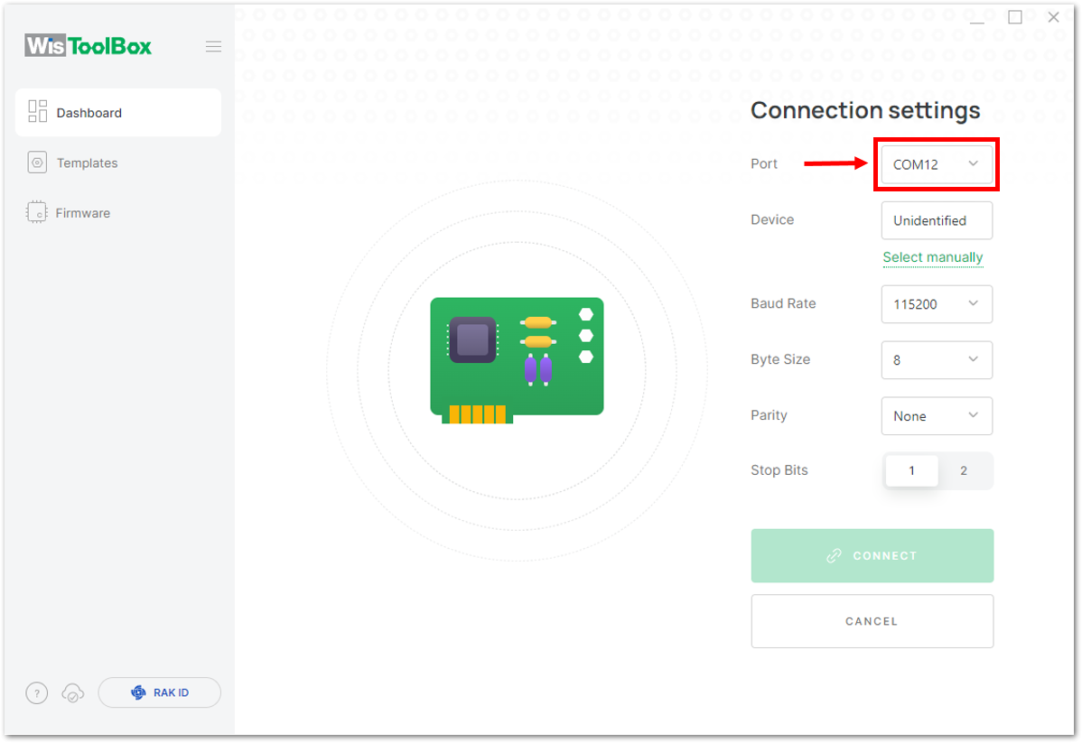The width and height of the screenshot is (1082, 743).
Task: Click the CANCEL button
Action: (872, 621)
